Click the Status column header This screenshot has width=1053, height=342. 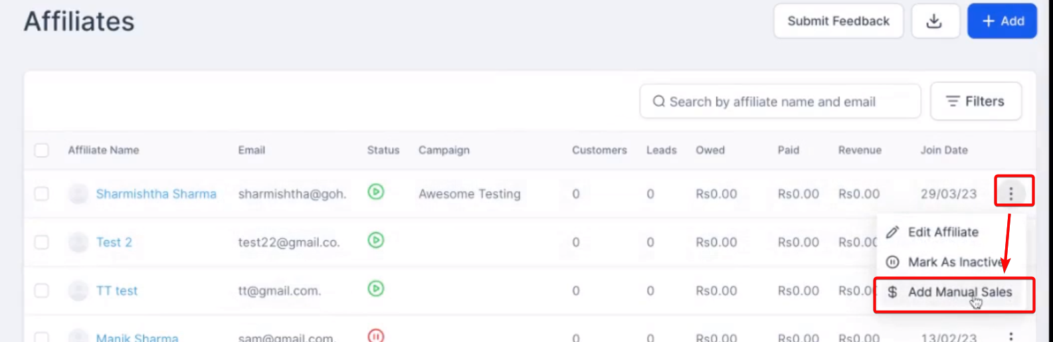[x=383, y=150]
